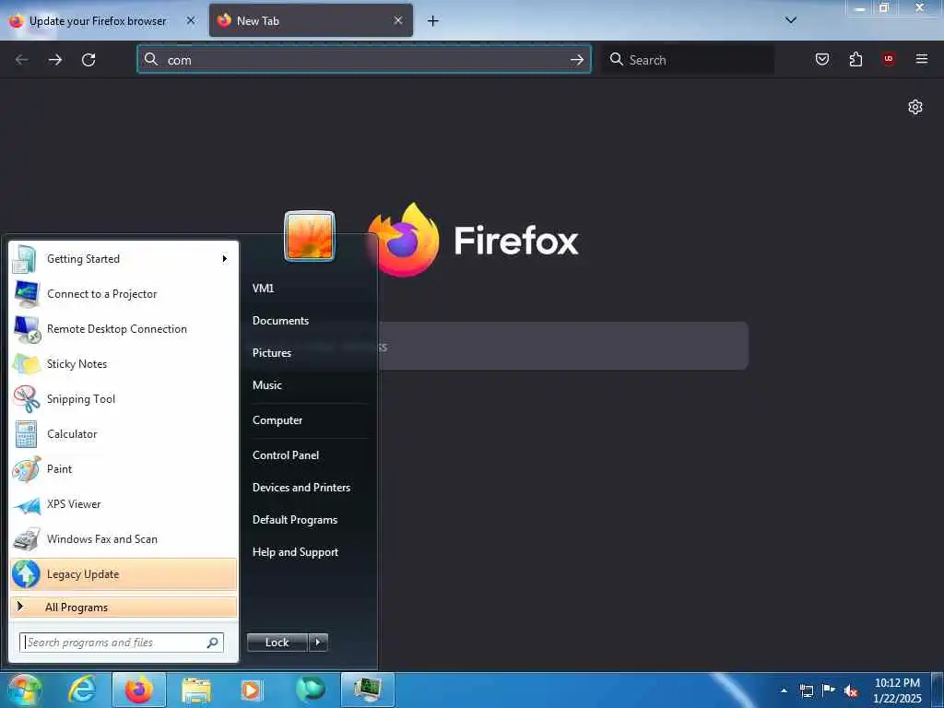The width and height of the screenshot is (944, 708).
Task: Open the Save to Pocket icon
Action: (x=821, y=59)
